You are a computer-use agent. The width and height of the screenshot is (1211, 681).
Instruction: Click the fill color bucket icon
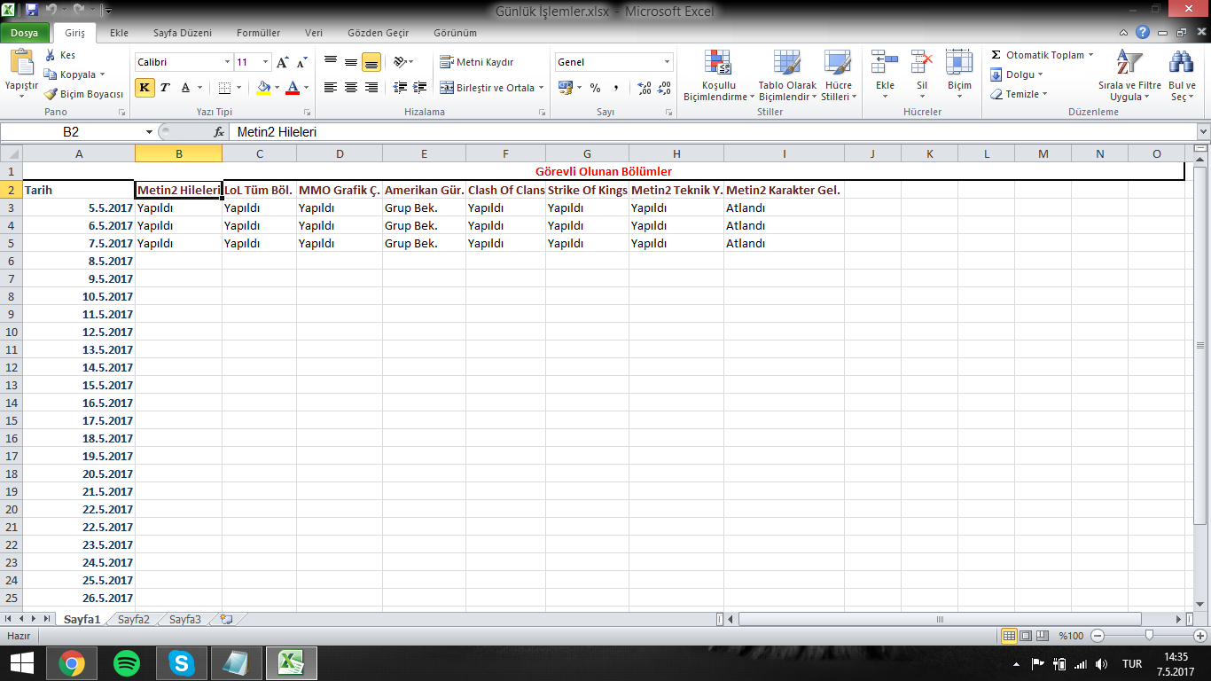coord(263,87)
